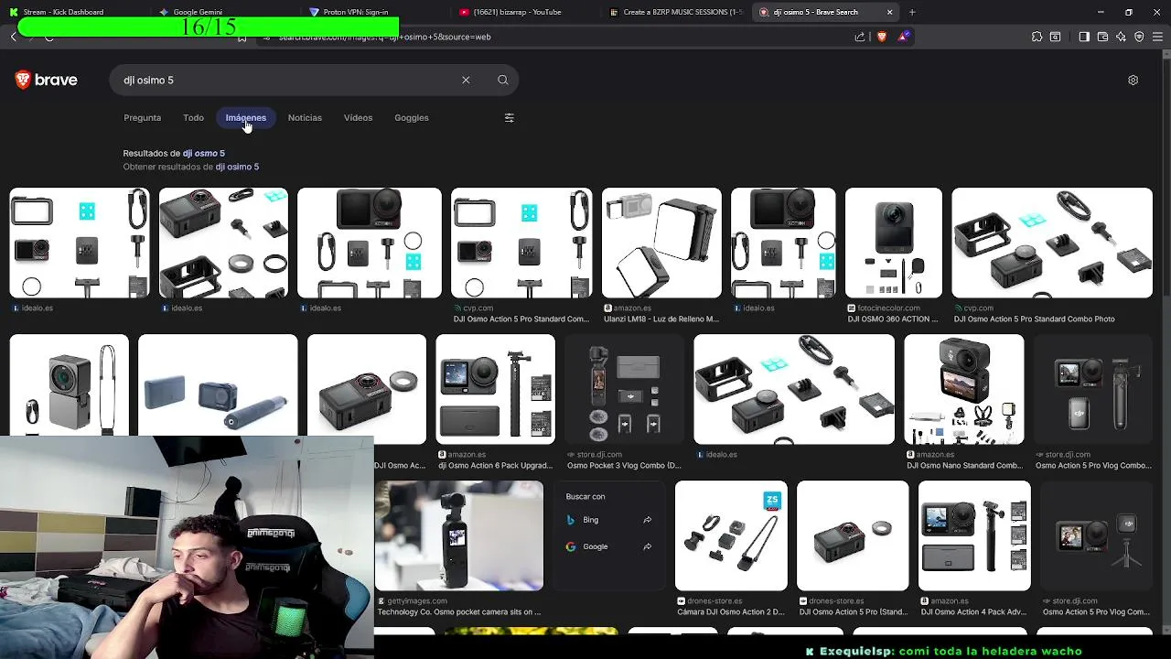The height and width of the screenshot is (659, 1171).
Task: Search with Google link
Action: click(x=595, y=546)
